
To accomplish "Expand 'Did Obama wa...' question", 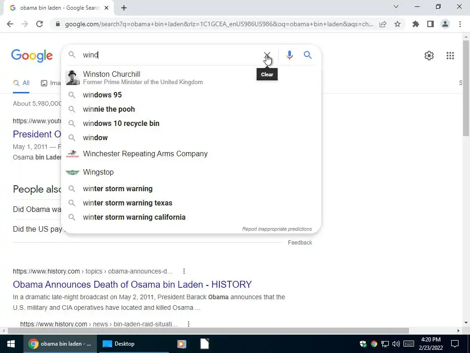I will (37, 210).
